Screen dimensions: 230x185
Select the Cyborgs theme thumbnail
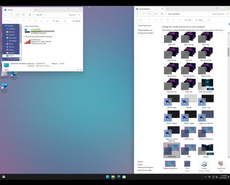(206, 151)
